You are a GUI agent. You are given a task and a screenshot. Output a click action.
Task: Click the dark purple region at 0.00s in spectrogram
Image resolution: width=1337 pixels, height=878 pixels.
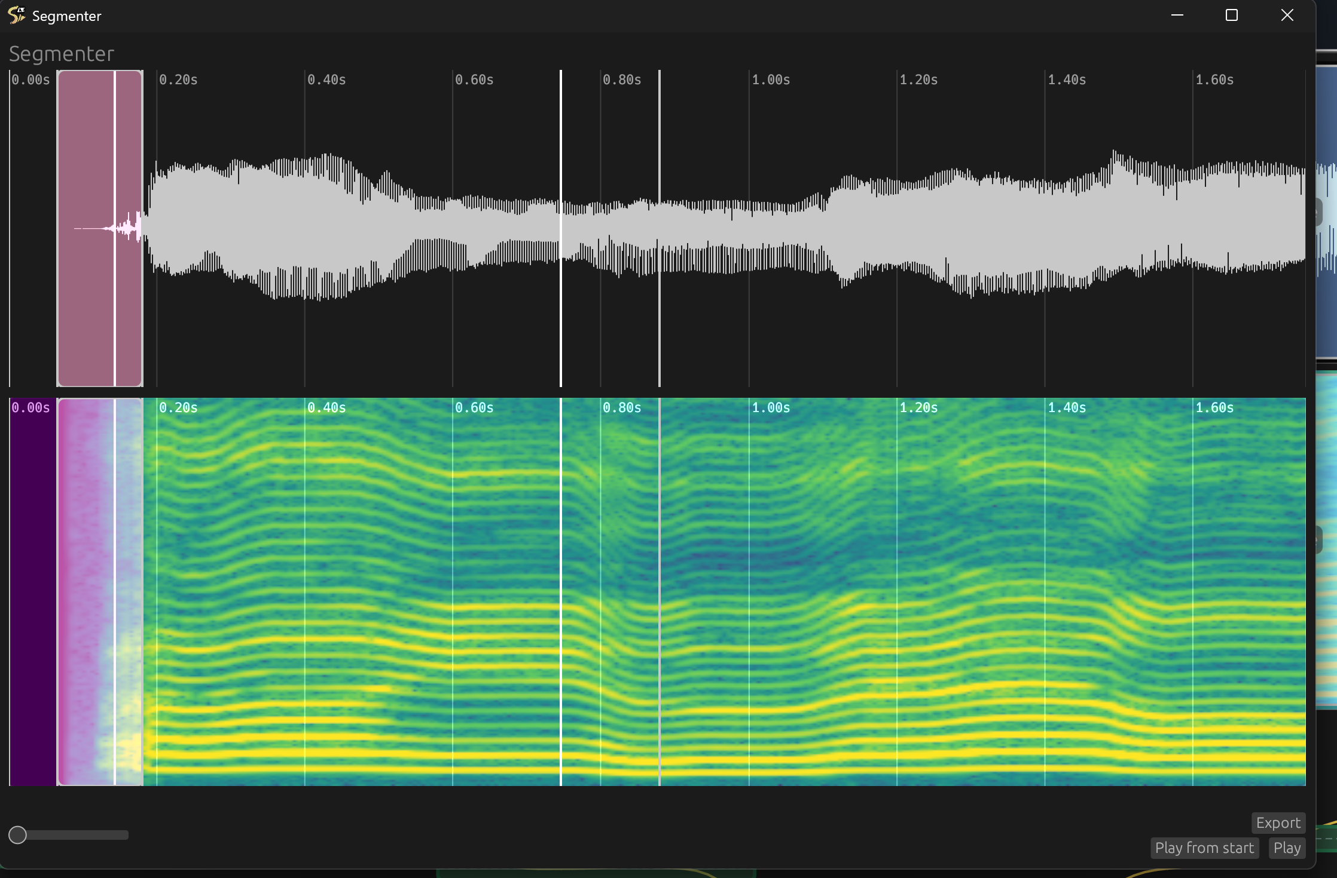pos(33,591)
